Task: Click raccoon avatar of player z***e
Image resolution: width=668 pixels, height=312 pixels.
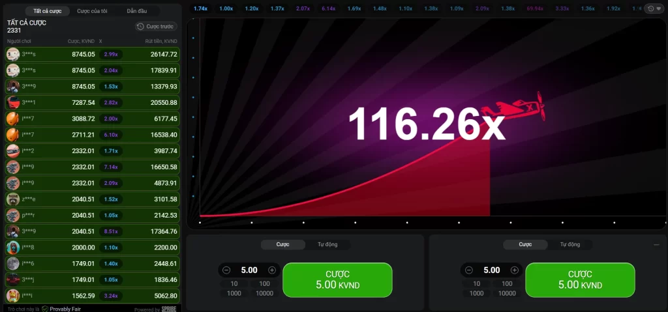Action: [x=13, y=199]
